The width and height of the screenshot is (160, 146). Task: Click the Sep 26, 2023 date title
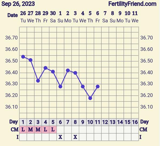tap(17, 4)
